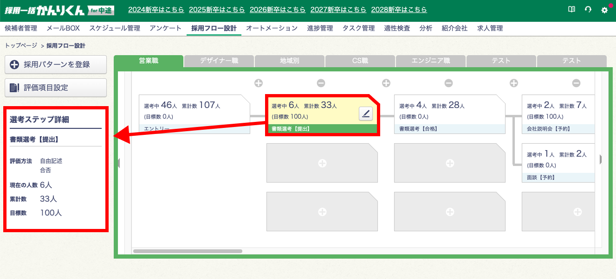Click minus icon above 書類選考【合格】 column
Image resolution: width=616 pixels, height=279 pixels.
pos(448,83)
